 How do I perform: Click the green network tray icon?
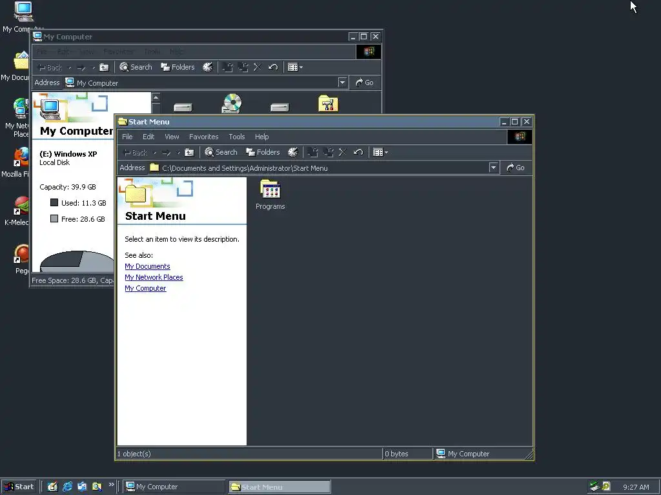(595, 487)
